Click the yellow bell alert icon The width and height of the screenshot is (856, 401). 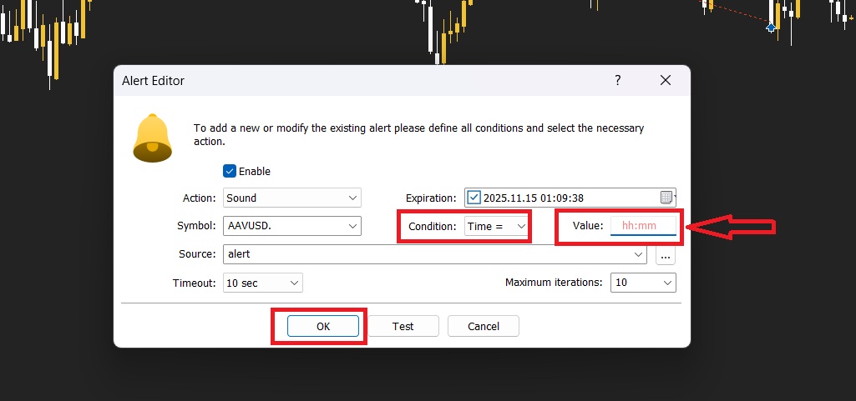point(152,138)
